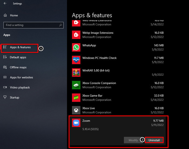Open Apps for websites settings
189x149 pixels.
point(21,77)
